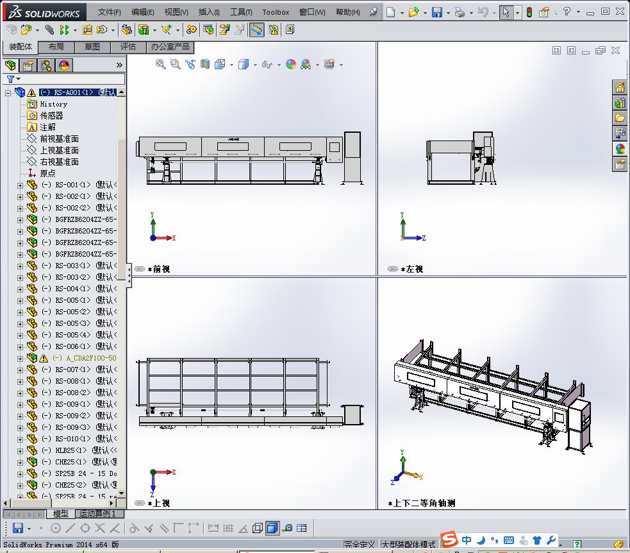Switch to the 布局 tab
This screenshot has width=630, height=553.
[x=56, y=47]
